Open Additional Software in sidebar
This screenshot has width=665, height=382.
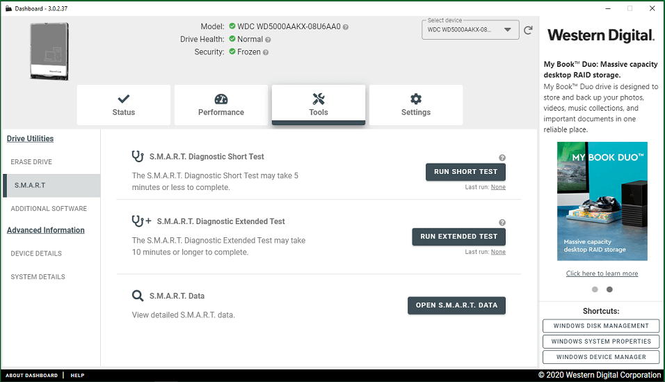coord(49,209)
